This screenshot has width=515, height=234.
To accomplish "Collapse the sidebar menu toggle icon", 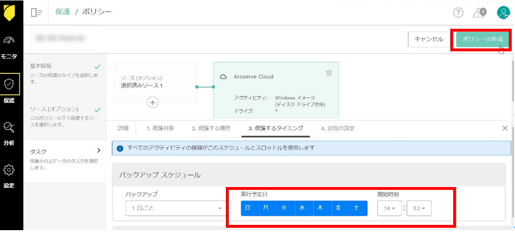I will tap(36, 12).
